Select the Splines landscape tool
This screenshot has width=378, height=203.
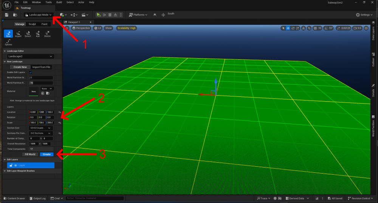(x=8, y=42)
